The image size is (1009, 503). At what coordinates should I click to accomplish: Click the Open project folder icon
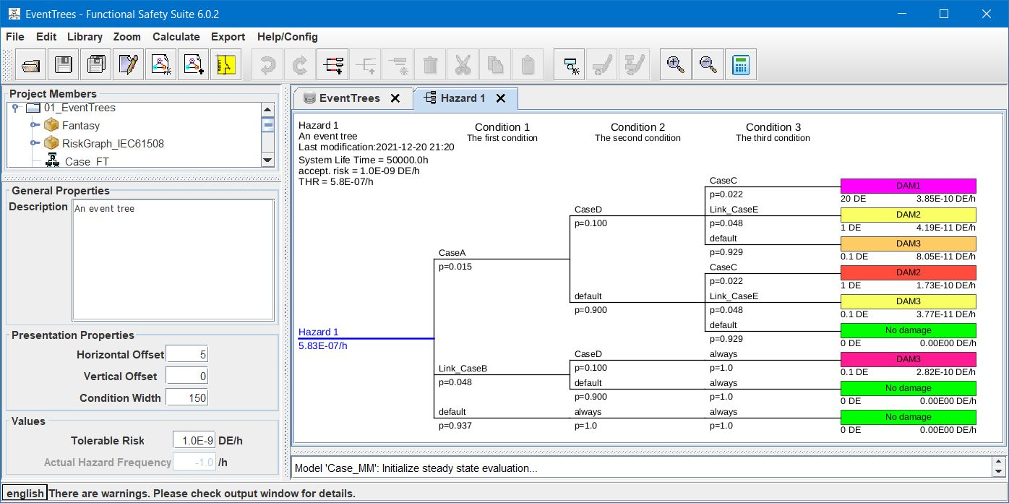(31, 65)
